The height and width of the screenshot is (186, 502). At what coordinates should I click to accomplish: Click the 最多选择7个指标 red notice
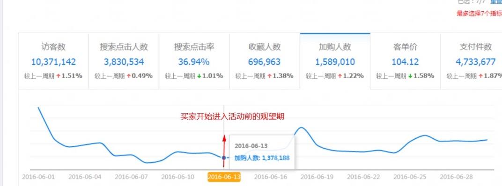pos(479,14)
